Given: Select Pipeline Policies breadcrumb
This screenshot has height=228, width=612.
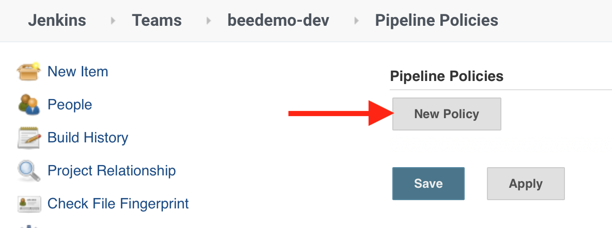Looking at the screenshot, I should point(437,20).
